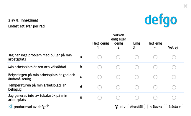
Task: Click the Återställ button
Action: [x=136, y=107]
